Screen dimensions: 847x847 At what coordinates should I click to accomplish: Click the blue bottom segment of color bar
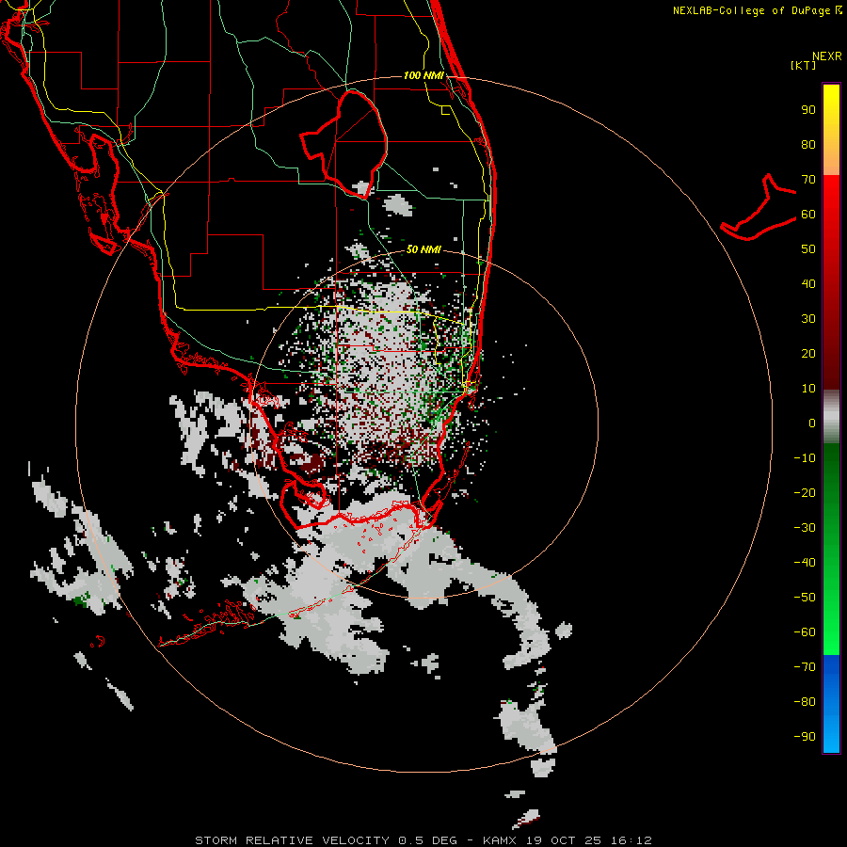tap(831, 704)
